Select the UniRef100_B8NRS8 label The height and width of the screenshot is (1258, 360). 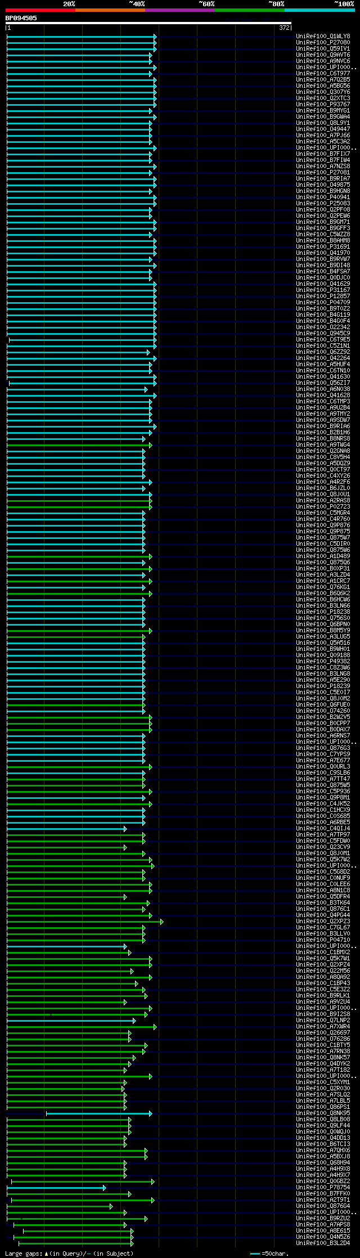[x=323, y=439]
